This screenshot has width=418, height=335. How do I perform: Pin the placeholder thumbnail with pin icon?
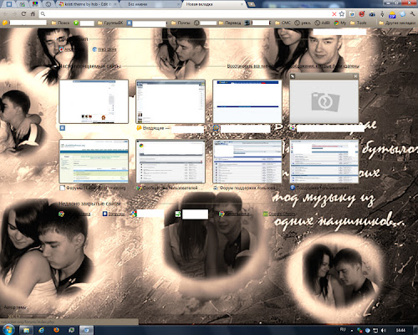pyautogui.click(x=293, y=76)
